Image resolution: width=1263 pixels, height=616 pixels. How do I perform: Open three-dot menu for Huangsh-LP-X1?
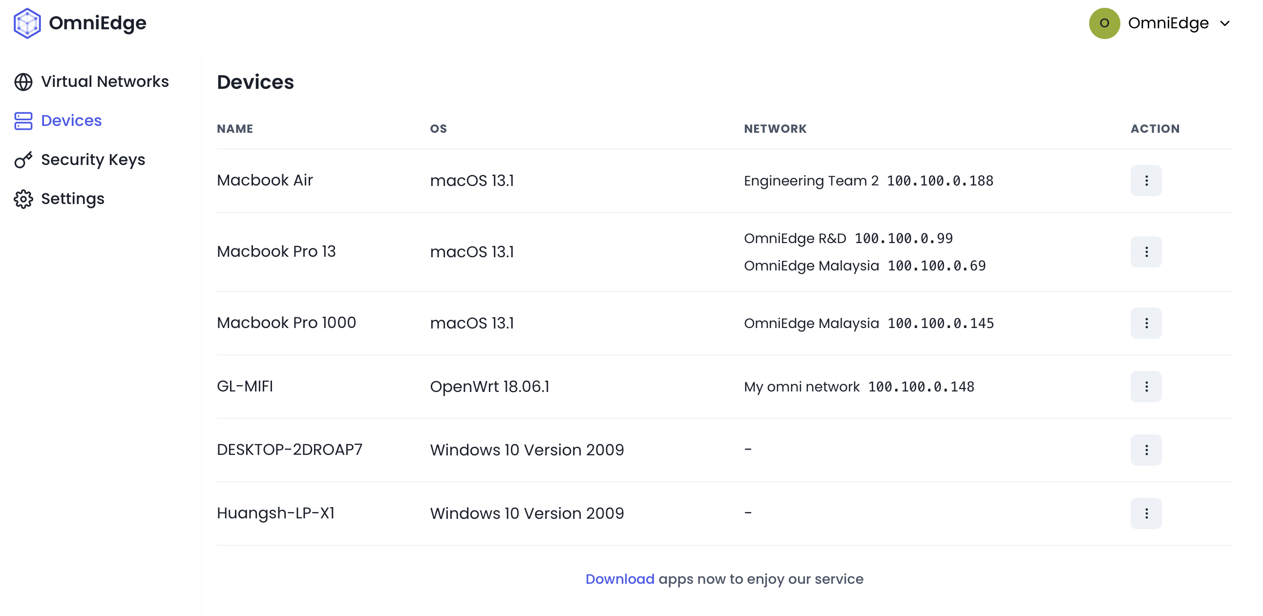point(1145,513)
